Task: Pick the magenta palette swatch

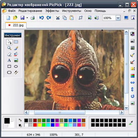Action: [x=57, y=125]
